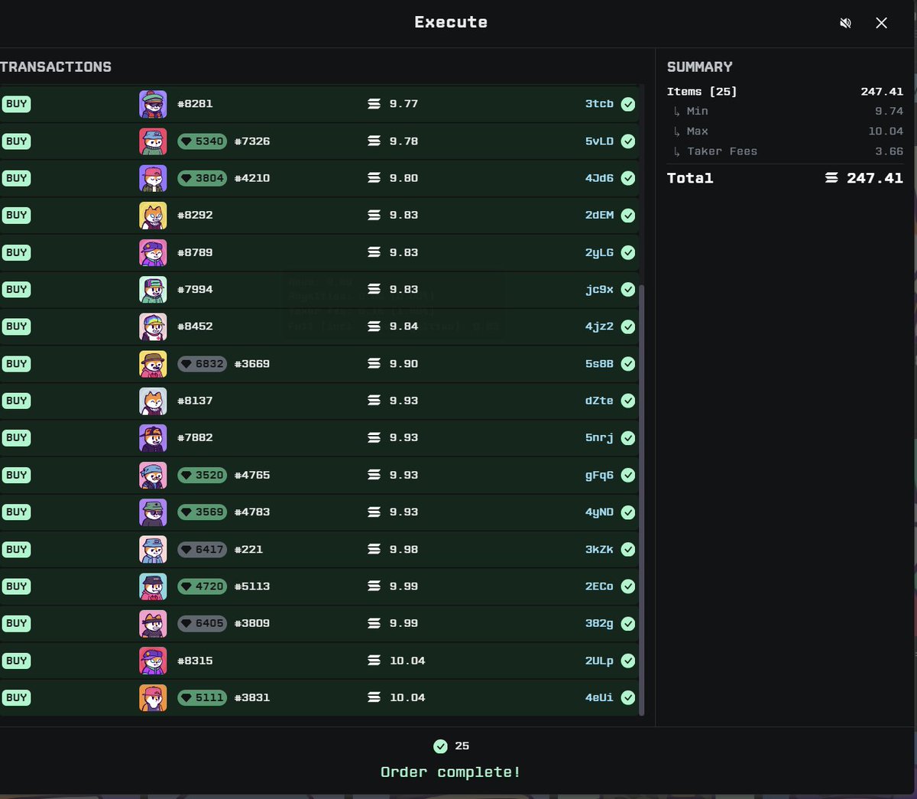
Task: Click success checkmark on 2ULp row
Action: pyautogui.click(x=628, y=661)
